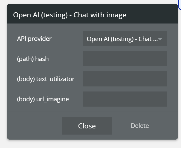The width and height of the screenshot is (181, 148).
Task: Click the small arrow in API provider box
Action: pos(160,39)
